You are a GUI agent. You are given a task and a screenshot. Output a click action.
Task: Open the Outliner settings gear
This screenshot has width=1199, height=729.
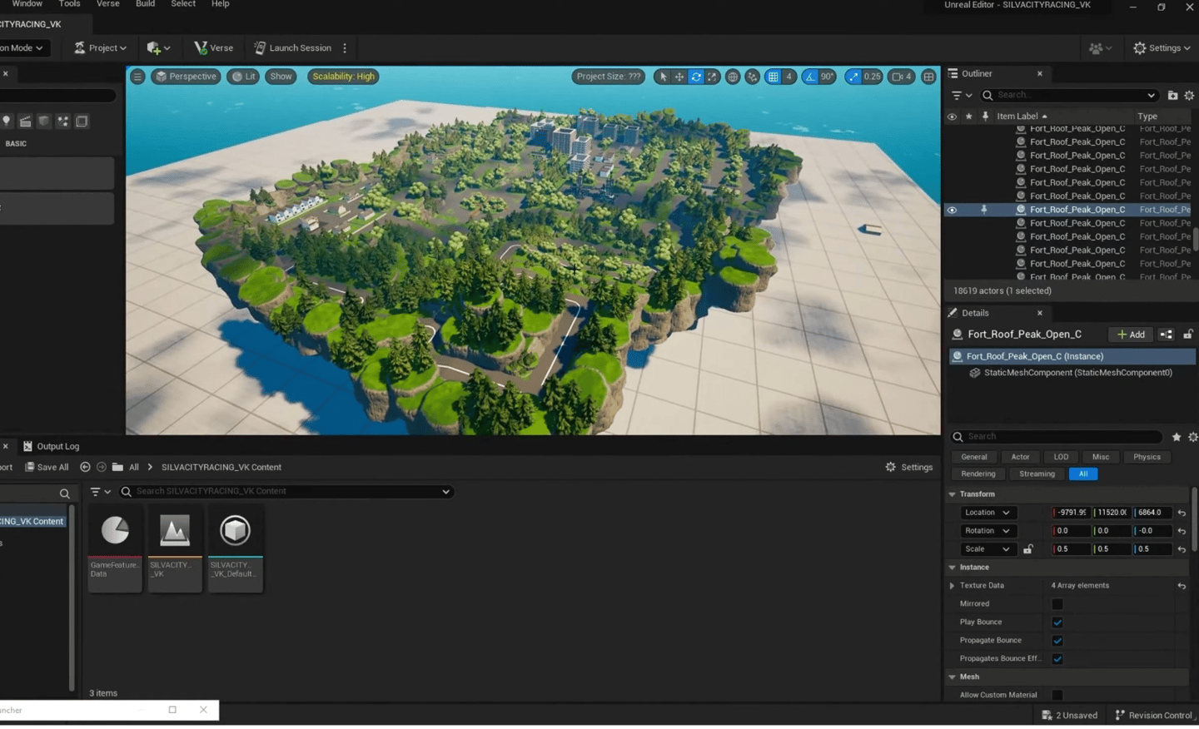click(1190, 96)
